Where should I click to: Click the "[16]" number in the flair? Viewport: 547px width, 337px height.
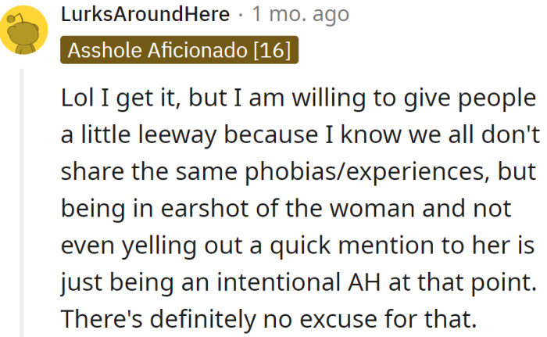coord(272,50)
